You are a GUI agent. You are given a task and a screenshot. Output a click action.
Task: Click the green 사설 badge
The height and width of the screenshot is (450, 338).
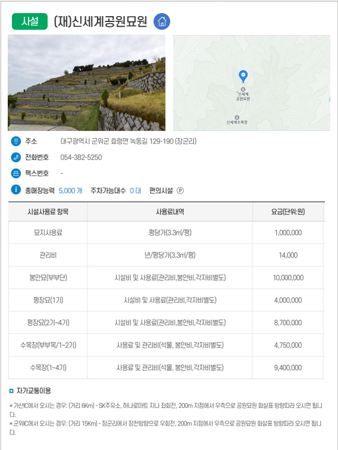point(30,21)
